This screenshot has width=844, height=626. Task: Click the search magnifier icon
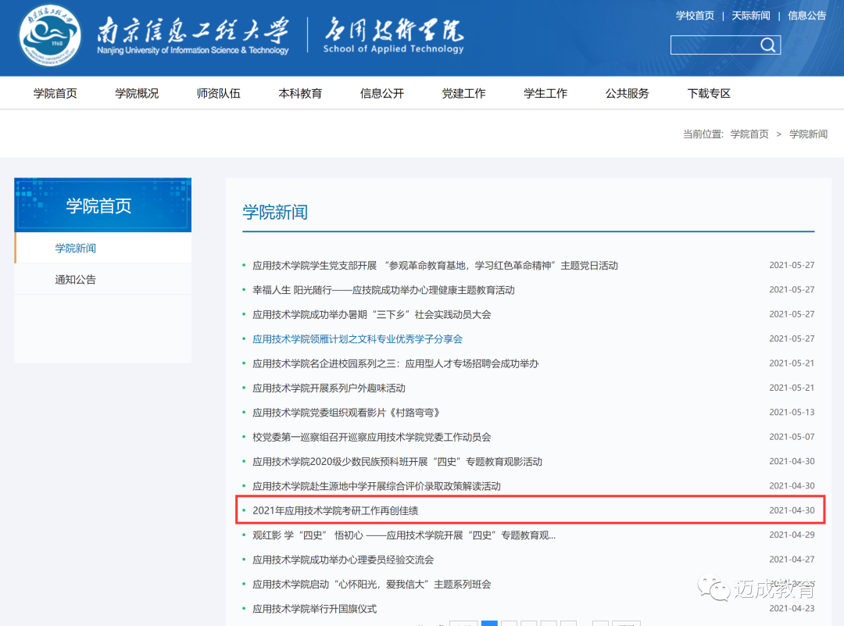coord(768,45)
